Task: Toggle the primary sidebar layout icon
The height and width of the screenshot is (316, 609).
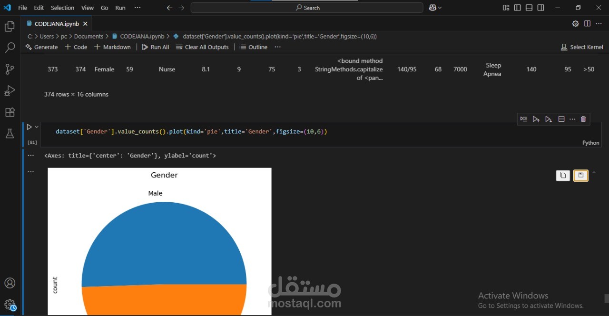Action: coord(518,8)
